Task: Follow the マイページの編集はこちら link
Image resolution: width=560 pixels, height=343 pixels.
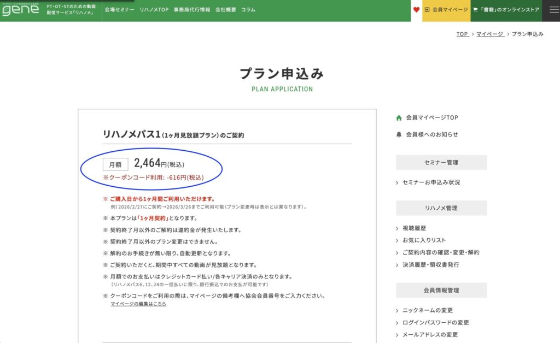Action: (x=138, y=304)
